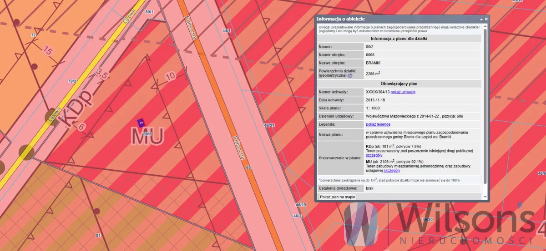Click the BRAMKI value in Nazwa obrębu row
546x251 pixels.
click(374, 63)
